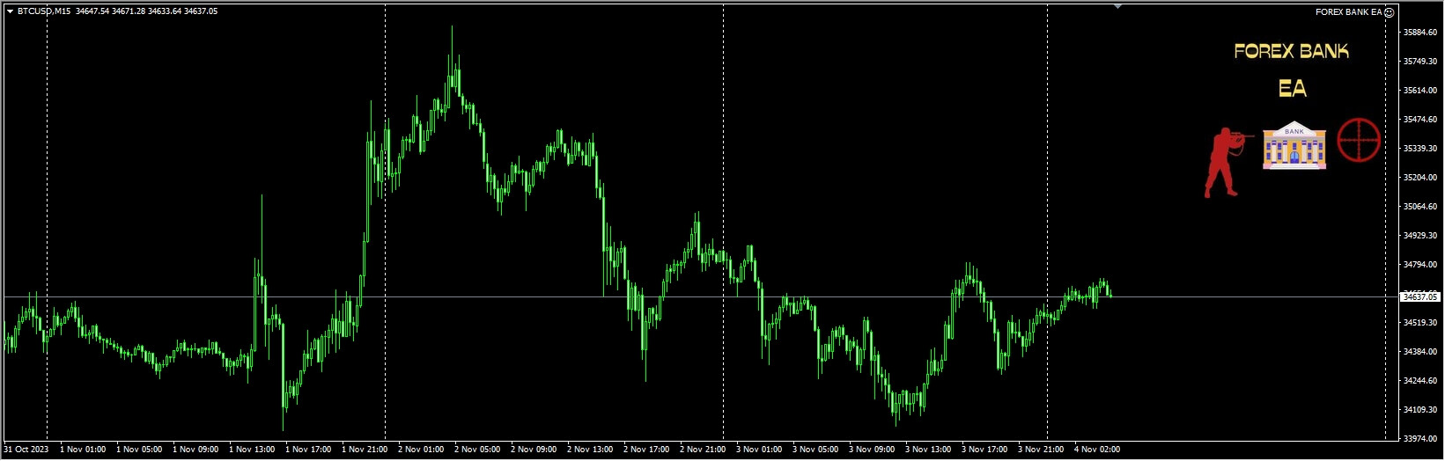The width and height of the screenshot is (1445, 461).
Task: Click the 1 Nov 13:00 time label
Action: 252,450
